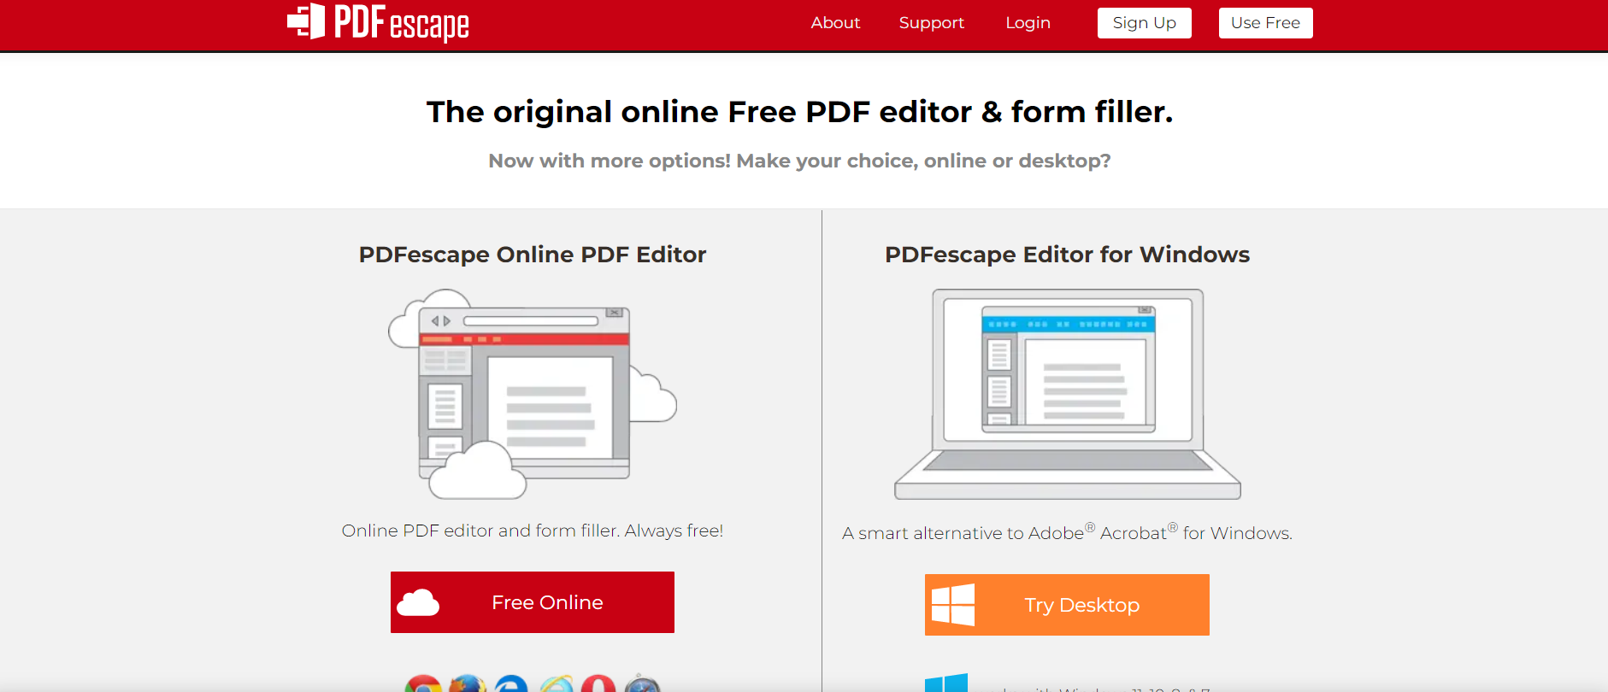Image resolution: width=1608 pixels, height=692 pixels.
Task: Click the Try Desktop orange button
Action: [1067, 605]
